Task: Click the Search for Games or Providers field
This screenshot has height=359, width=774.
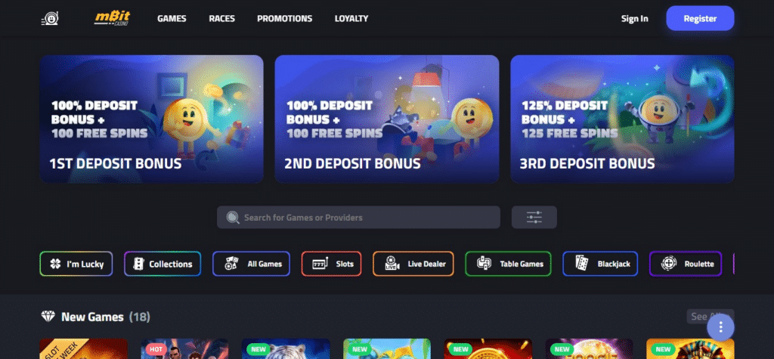Action: (x=358, y=217)
